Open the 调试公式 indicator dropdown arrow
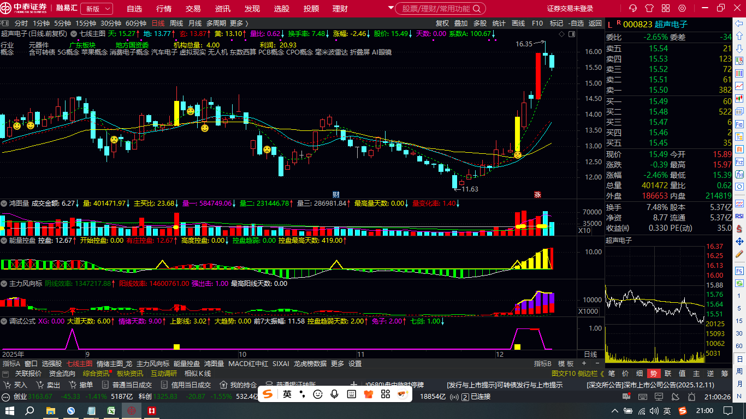Viewport: 746px width, 419px height. [x=4, y=321]
